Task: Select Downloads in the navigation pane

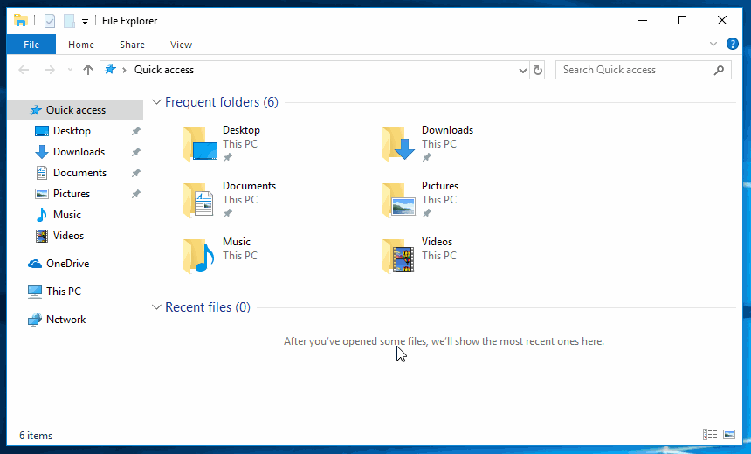Action: tap(79, 152)
